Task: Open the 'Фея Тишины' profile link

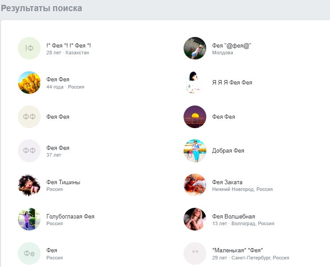Action: [63, 182]
